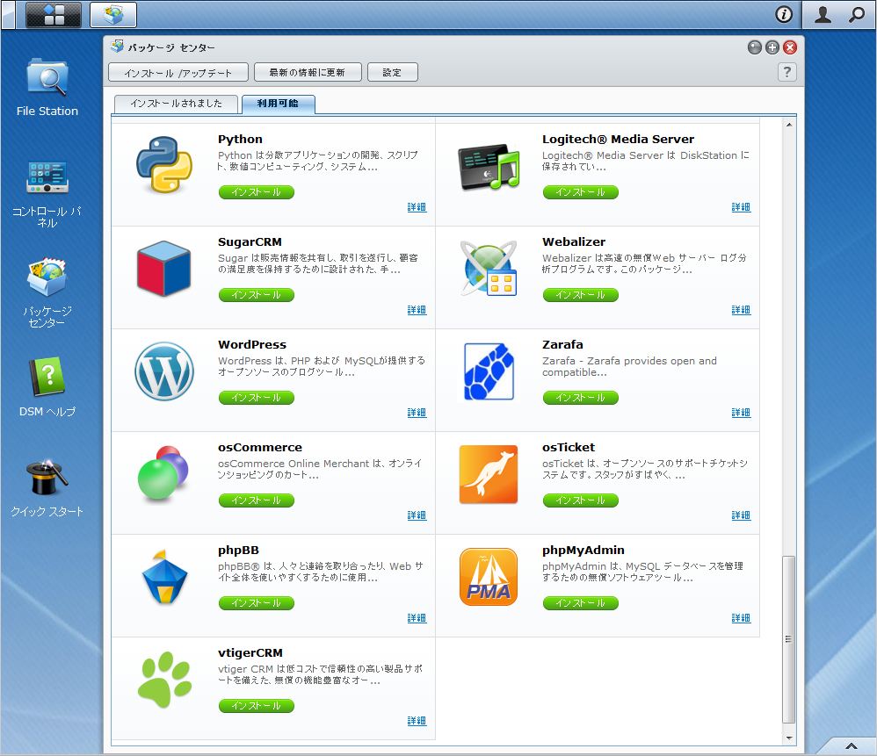This screenshot has height=756, width=877.
Task: Install the vtigerCRM package
Action: 257,706
